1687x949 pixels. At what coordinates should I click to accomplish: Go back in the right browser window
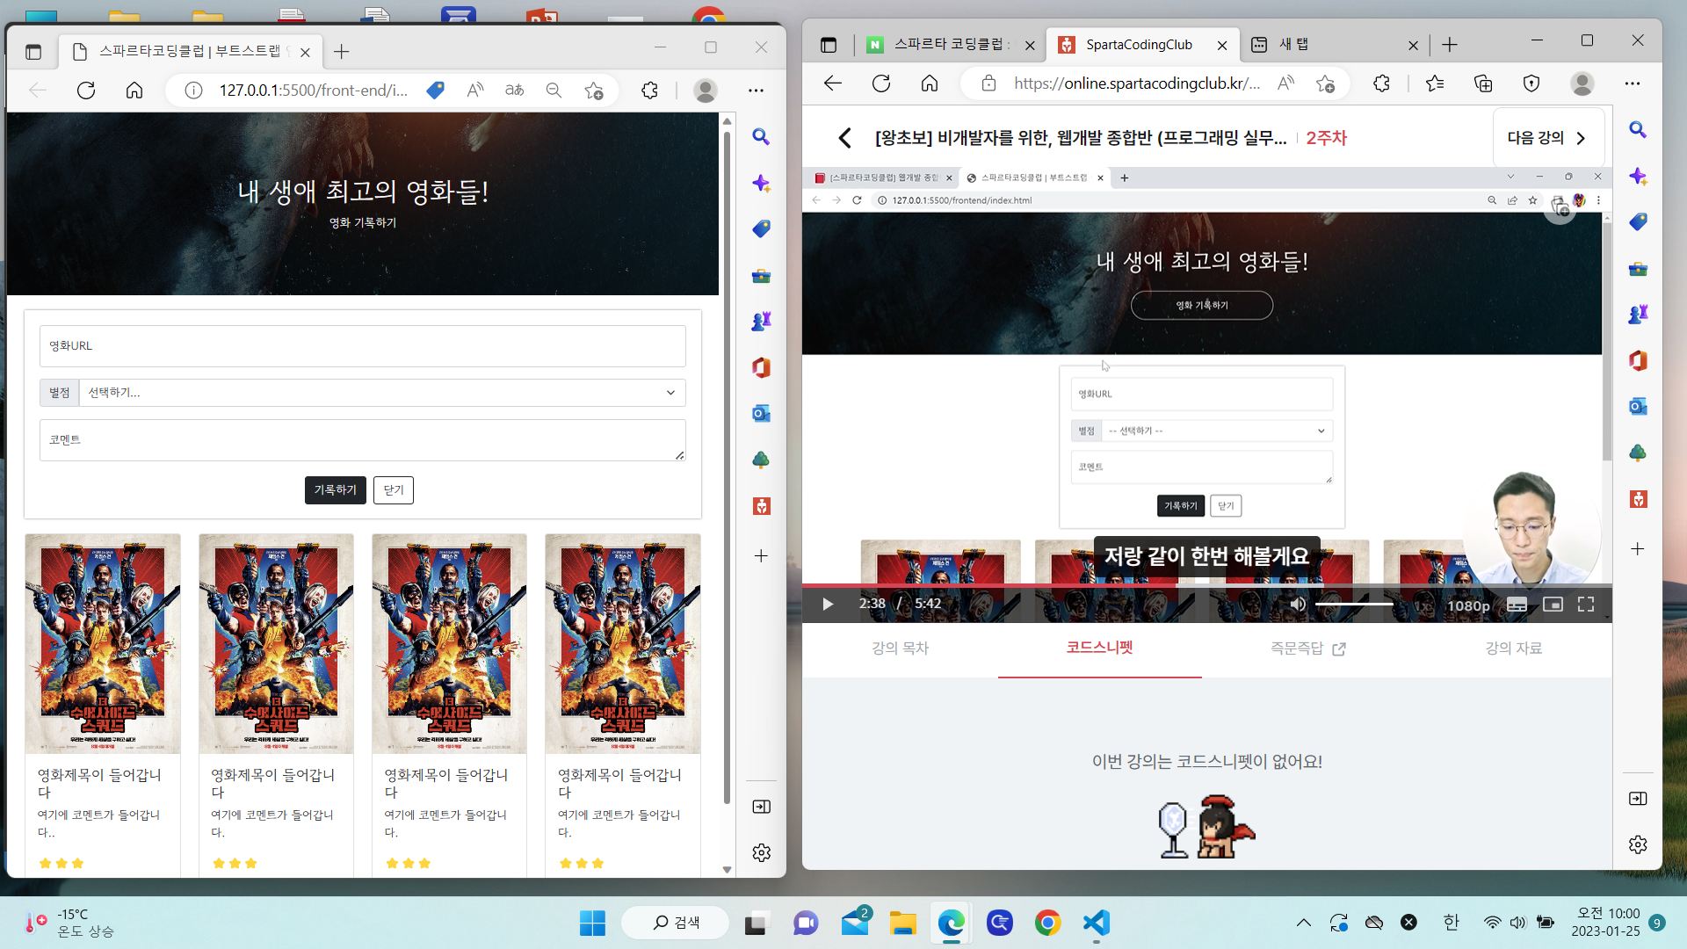[833, 83]
